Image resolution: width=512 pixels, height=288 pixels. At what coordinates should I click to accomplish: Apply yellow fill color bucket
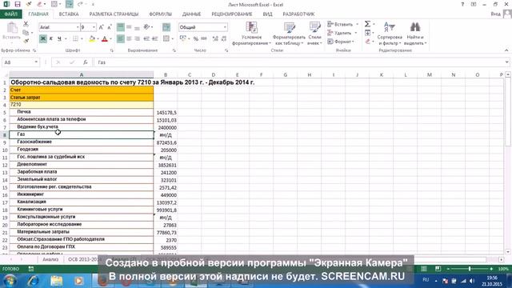[92, 39]
